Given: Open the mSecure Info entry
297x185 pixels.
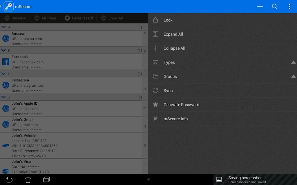Looking at the screenshot, I should coord(222,119).
